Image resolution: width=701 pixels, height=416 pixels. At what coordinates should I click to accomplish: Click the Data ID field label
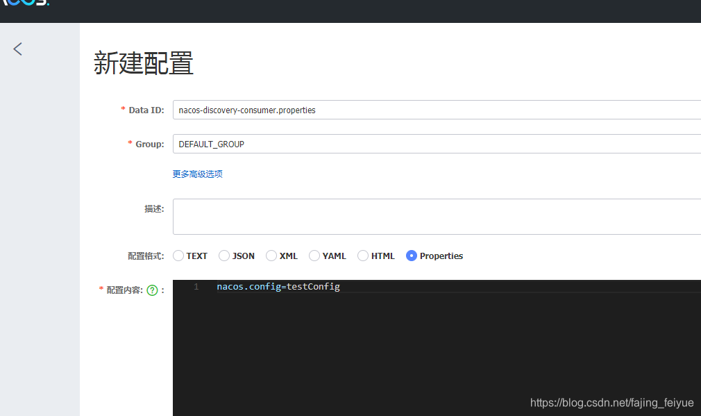146,110
